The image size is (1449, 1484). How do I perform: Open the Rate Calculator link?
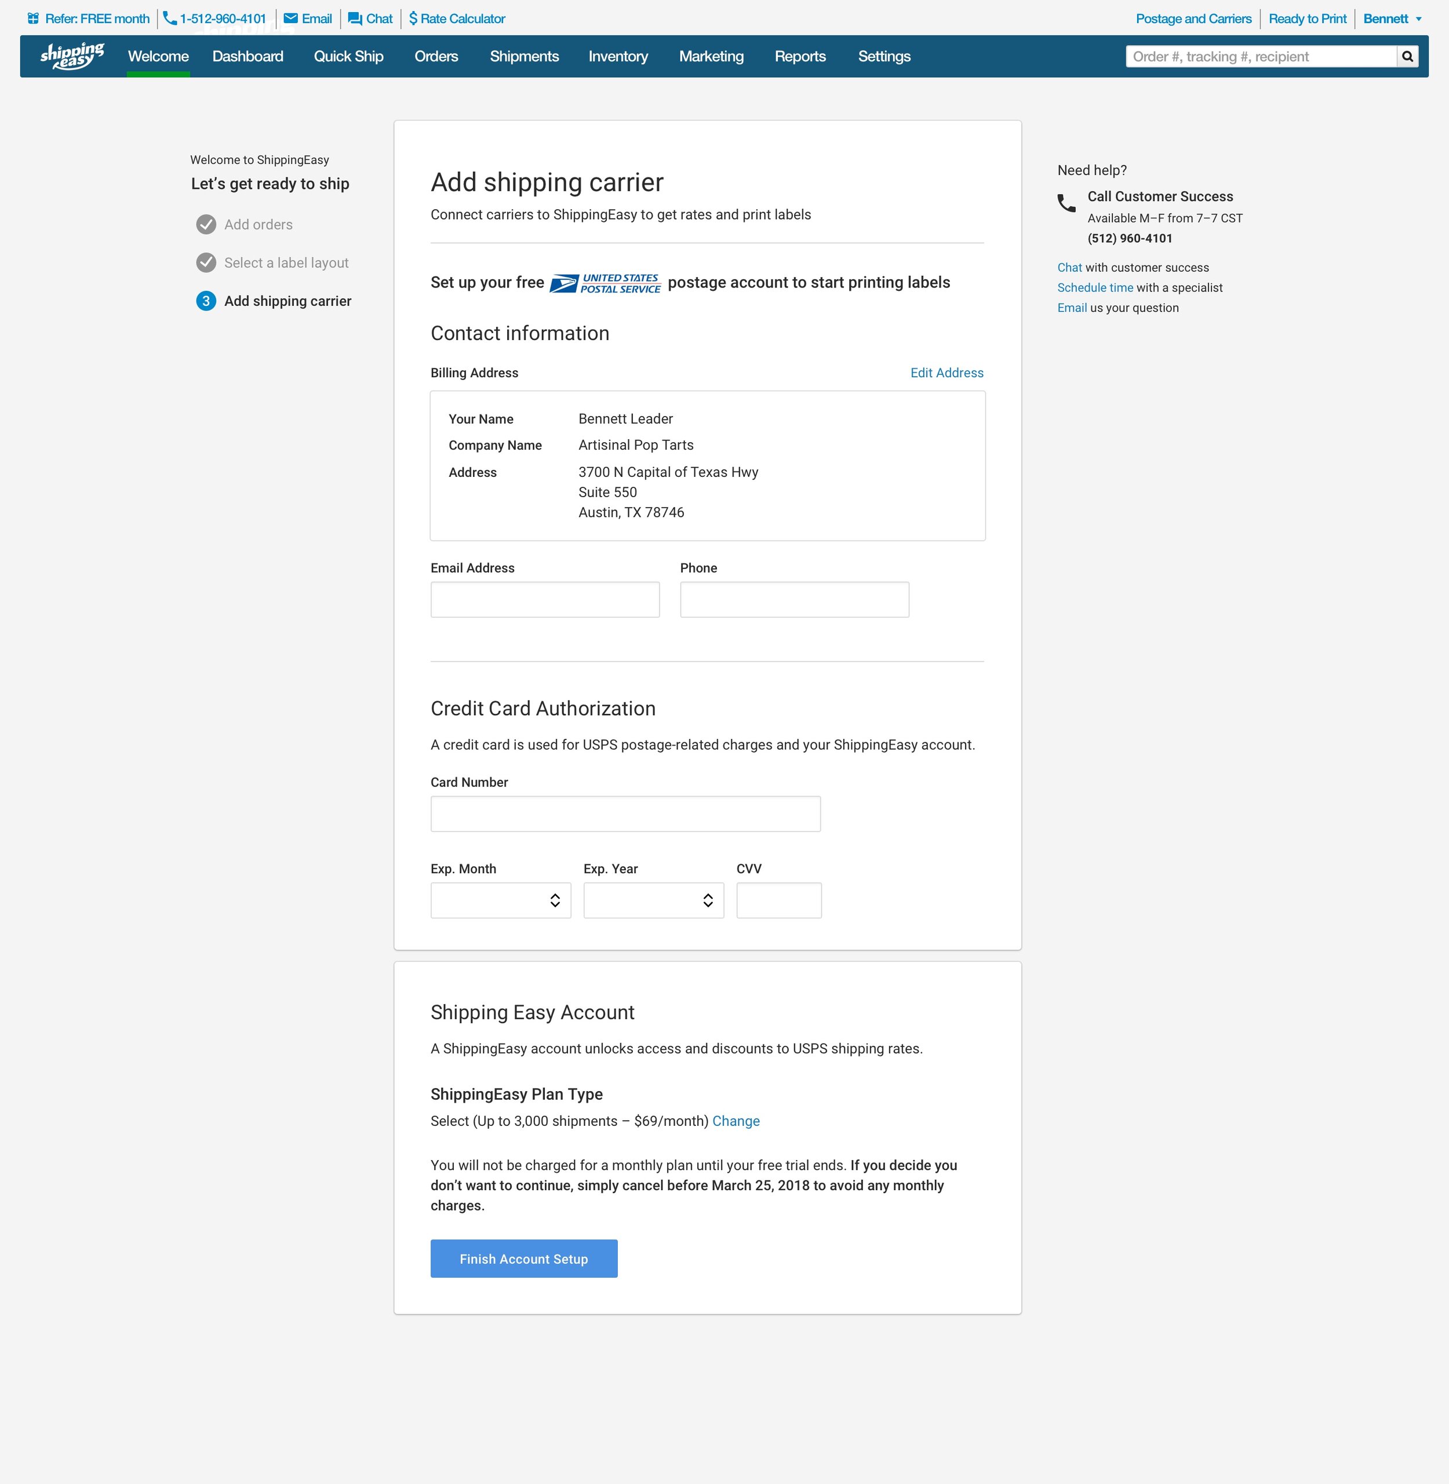click(463, 19)
